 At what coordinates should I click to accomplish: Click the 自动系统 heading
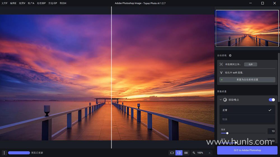(222, 55)
